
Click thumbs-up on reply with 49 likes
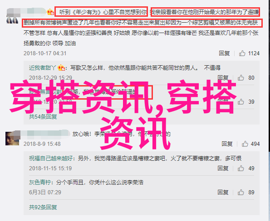(241, 168)
